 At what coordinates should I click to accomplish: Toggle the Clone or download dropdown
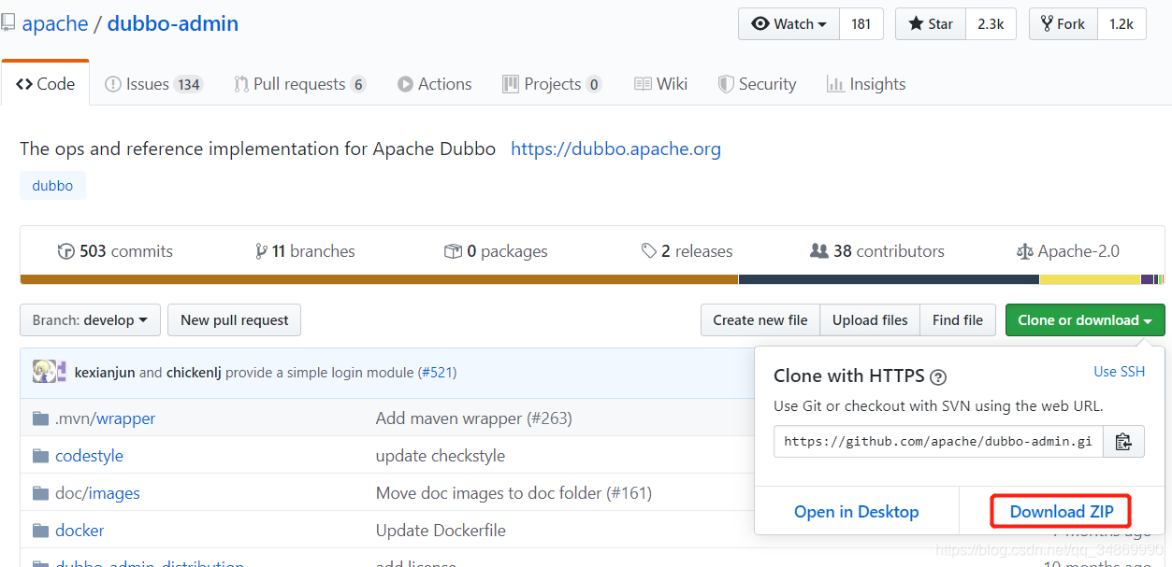coord(1085,320)
